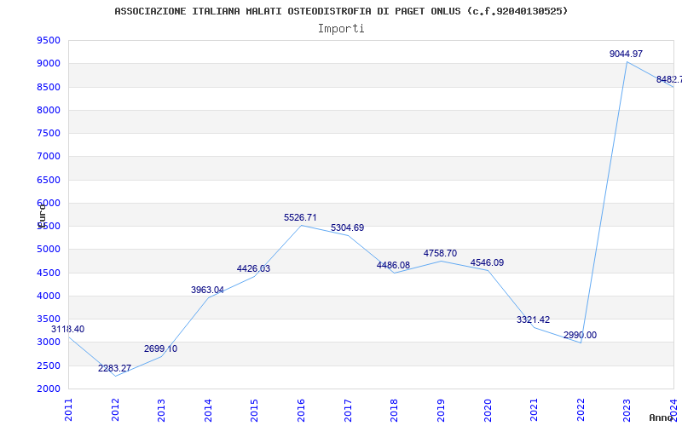This screenshot has height=426, width=682.
Task: Click the 2020 x-axis year label
Action: coord(488,410)
